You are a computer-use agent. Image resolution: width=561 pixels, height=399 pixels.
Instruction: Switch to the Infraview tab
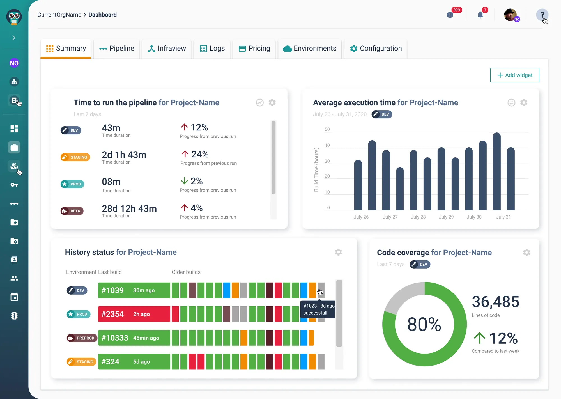[167, 49]
